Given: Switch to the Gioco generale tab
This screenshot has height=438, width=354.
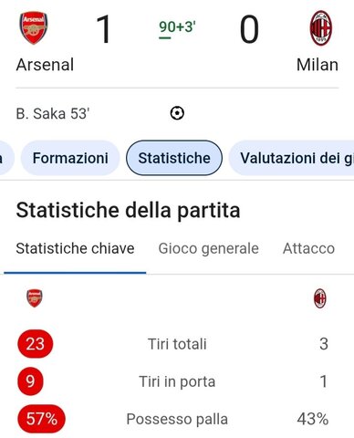Looking at the screenshot, I should 209,248.
